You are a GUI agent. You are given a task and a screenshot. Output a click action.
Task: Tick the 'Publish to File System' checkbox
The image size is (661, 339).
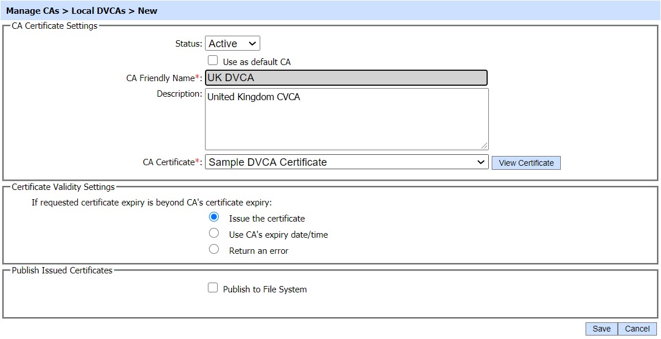213,288
